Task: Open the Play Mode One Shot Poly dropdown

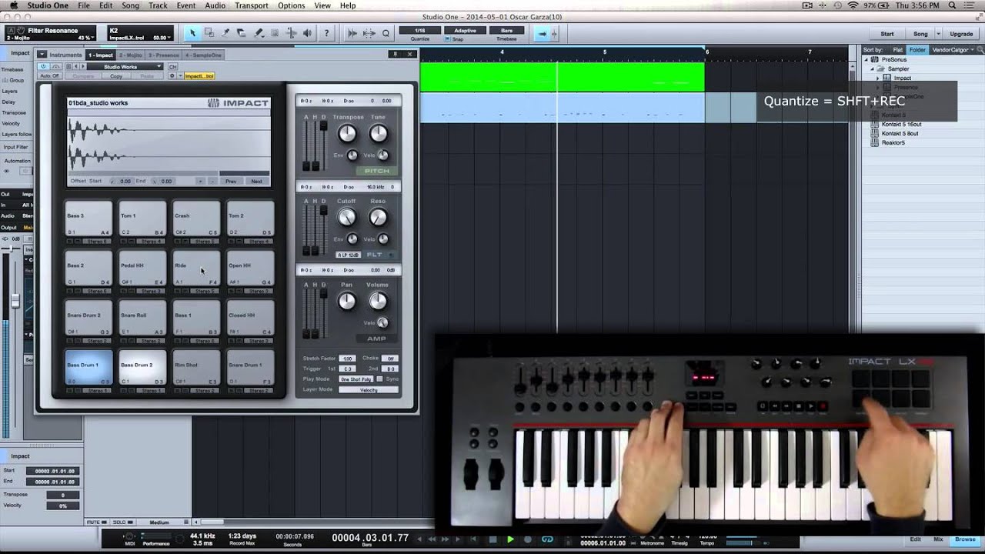Action: point(356,379)
